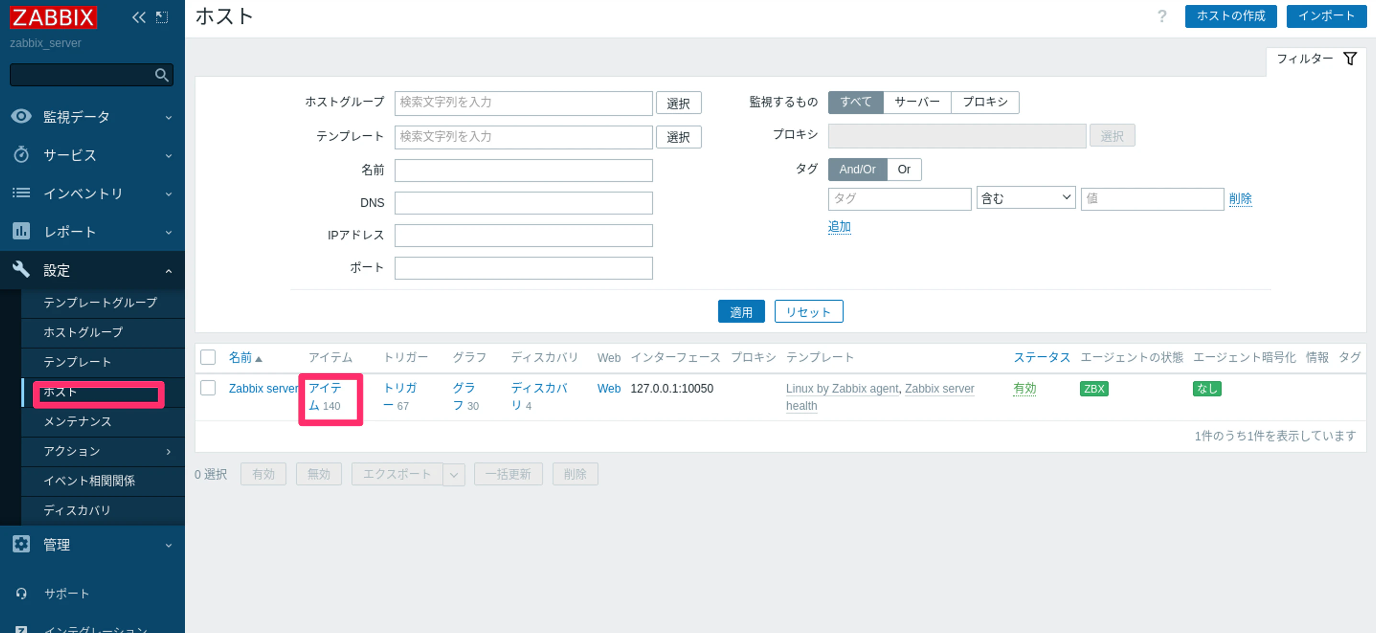The height and width of the screenshot is (633, 1376).
Task: Select Or tag evaluation
Action: (x=904, y=170)
